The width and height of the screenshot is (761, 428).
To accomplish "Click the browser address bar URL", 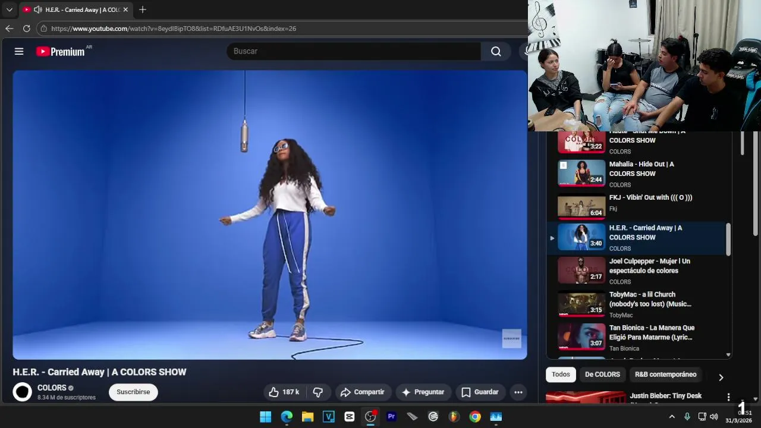I will tap(174, 29).
